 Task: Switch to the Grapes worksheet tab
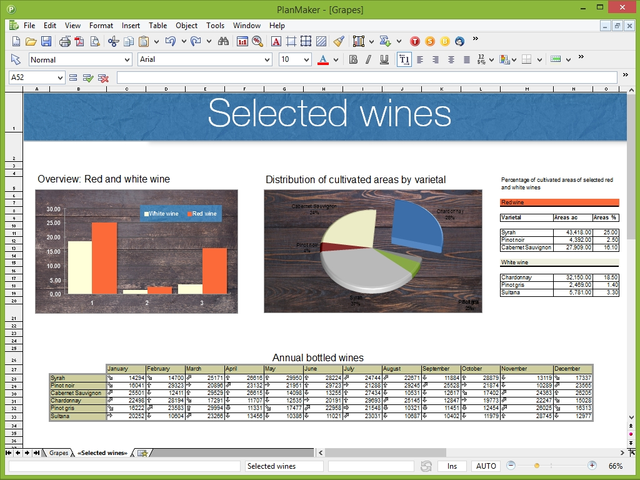[58, 452]
